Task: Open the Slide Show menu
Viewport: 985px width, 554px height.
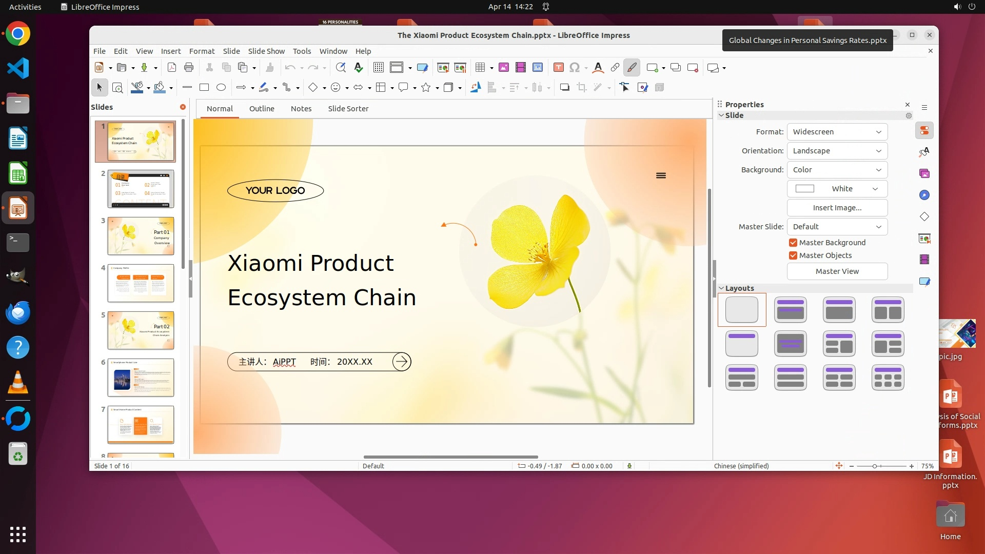Action: click(266, 51)
